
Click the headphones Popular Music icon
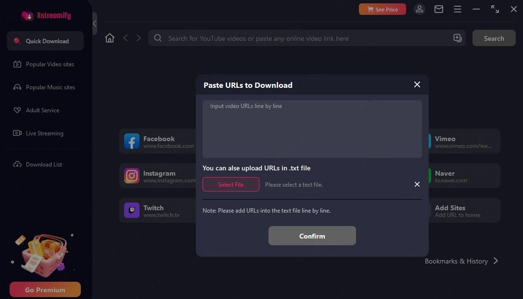(x=17, y=87)
